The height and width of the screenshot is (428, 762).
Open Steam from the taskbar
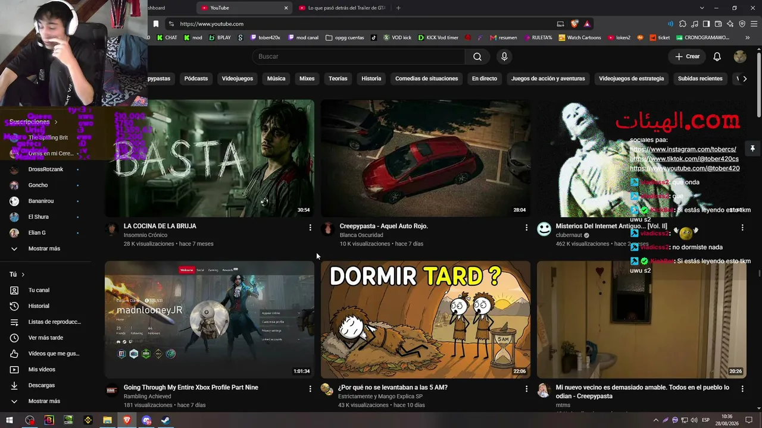point(165,420)
